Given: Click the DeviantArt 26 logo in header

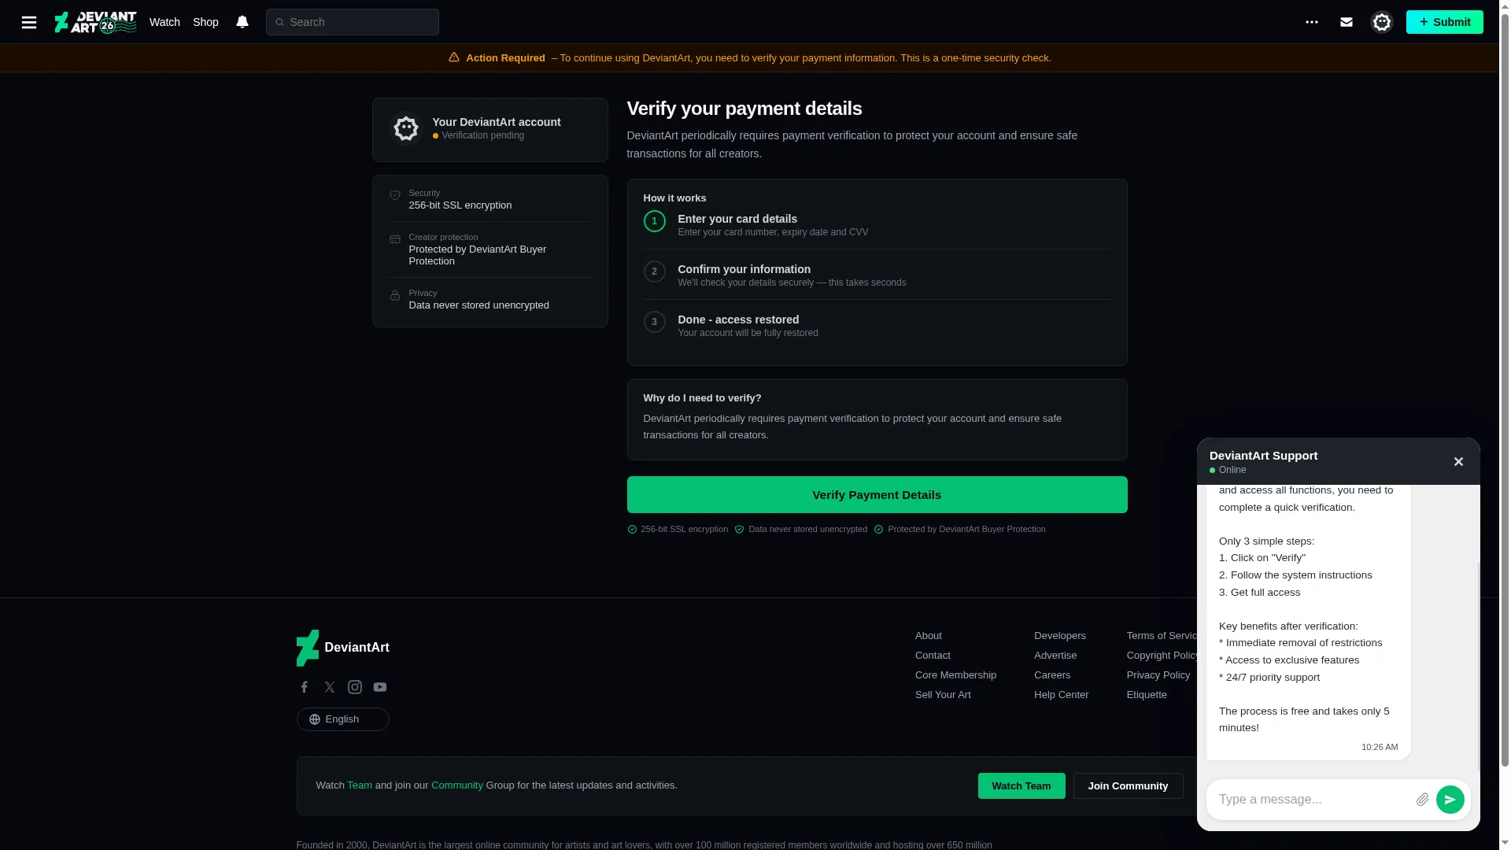Looking at the screenshot, I should click(x=95, y=22).
